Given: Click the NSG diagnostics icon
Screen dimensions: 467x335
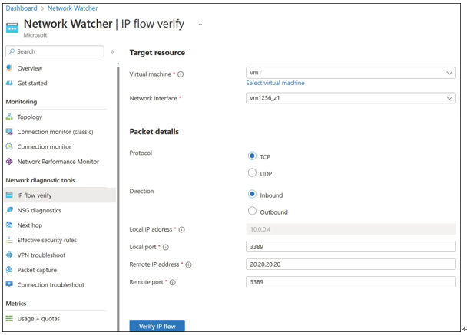Looking at the screenshot, I should point(9,210).
